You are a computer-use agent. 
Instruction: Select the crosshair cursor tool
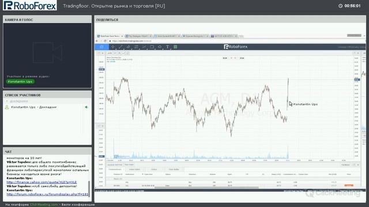pyautogui.click(x=113, y=47)
